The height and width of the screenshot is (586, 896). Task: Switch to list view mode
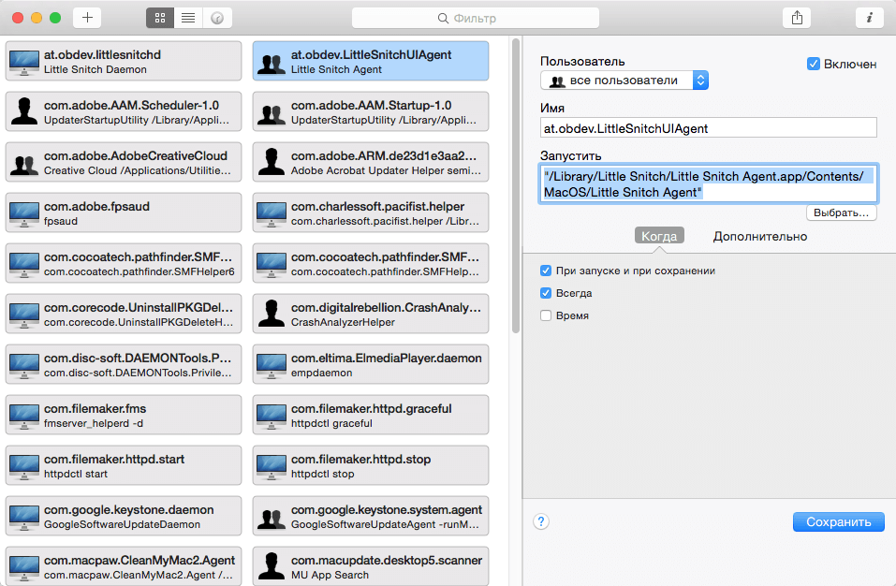click(188, 18)
